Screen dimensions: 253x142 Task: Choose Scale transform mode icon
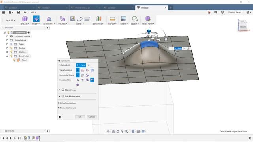[92, 70]
